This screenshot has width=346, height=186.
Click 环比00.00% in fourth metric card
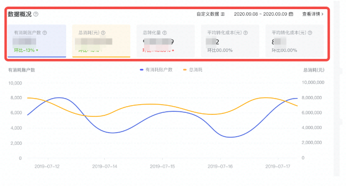pos(220,50)
